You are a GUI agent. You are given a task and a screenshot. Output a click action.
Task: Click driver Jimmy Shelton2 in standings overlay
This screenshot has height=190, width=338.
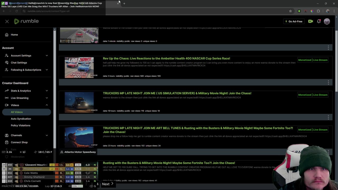(34, 177)
